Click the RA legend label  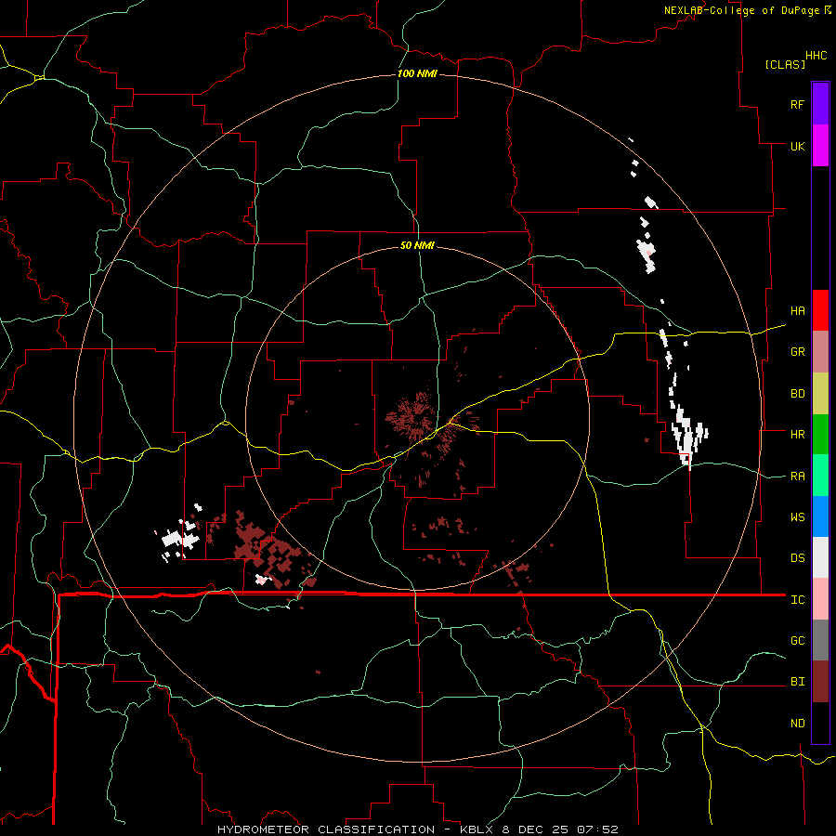(x=797, y=477)
